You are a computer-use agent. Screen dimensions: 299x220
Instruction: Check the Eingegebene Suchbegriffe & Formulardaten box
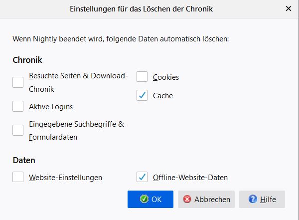point(18,130)
